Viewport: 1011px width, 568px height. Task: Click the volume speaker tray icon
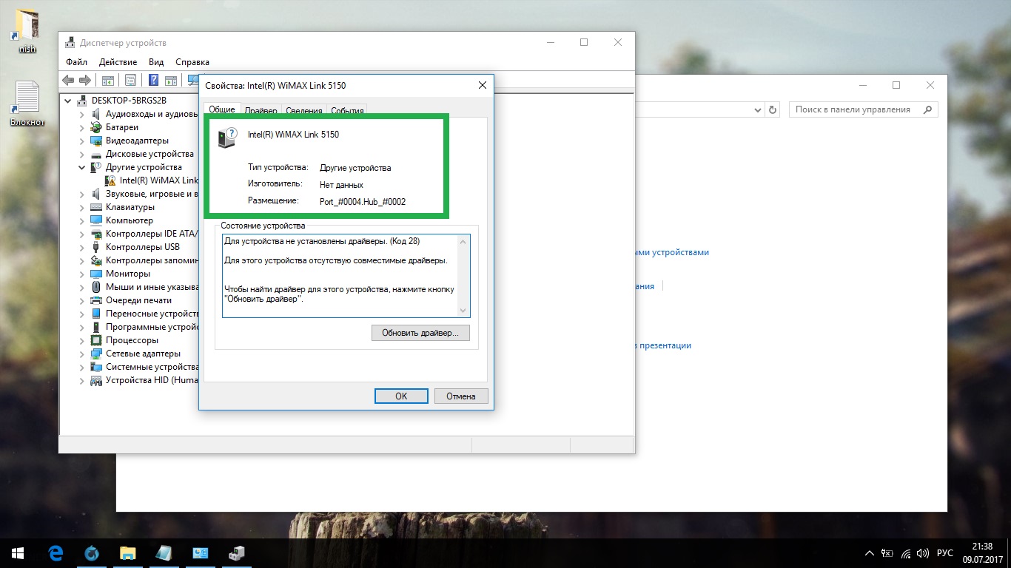click(x=923, y=553)
